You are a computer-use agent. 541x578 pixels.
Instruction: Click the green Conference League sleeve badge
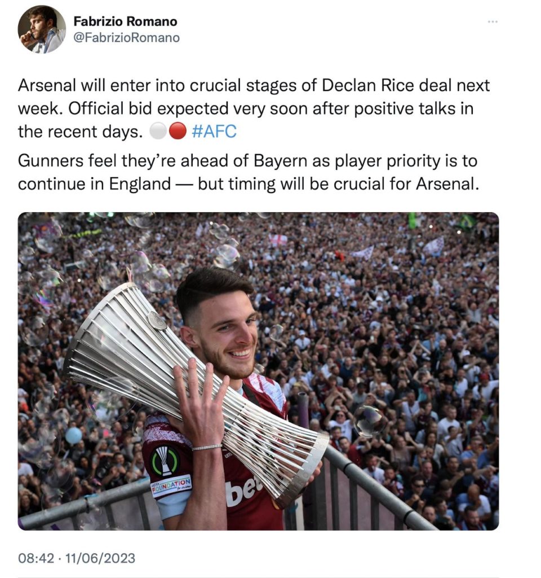(165, 461)
